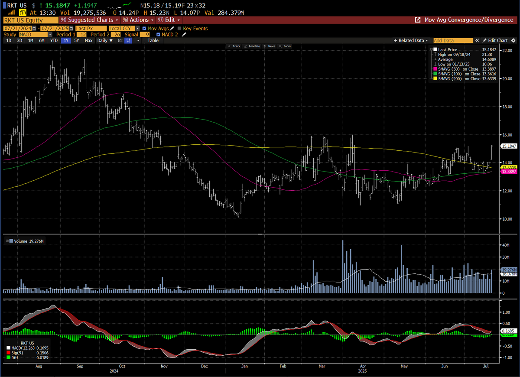Open the Daily periodicity dropdown
520x377 pixels.
pos(105,40)
